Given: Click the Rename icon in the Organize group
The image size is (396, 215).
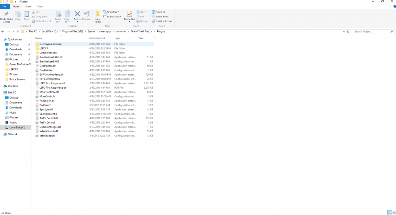Looking at the screenshot, I should [86, 16].
